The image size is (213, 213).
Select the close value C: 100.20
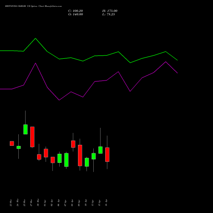coord(75,11)
